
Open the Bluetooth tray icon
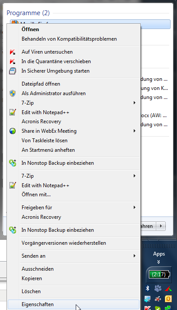(x=148, y=288)
